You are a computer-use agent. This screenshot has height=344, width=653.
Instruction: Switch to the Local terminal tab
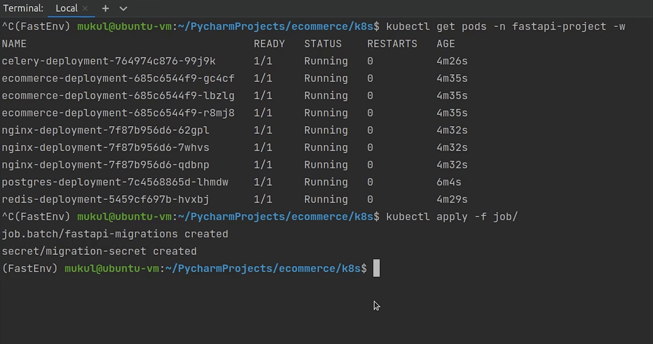click(x=66, y=9)
